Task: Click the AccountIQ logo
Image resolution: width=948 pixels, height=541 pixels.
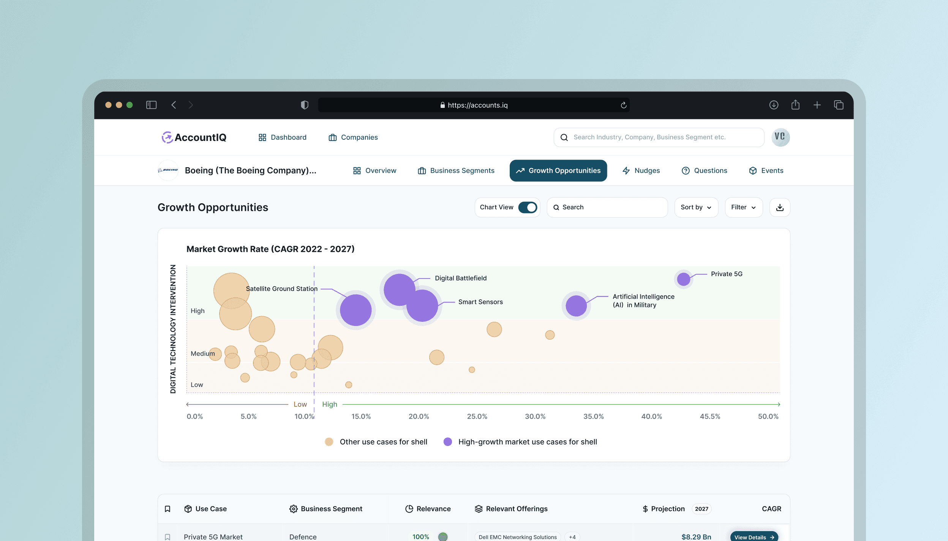Action: (194, 137)
